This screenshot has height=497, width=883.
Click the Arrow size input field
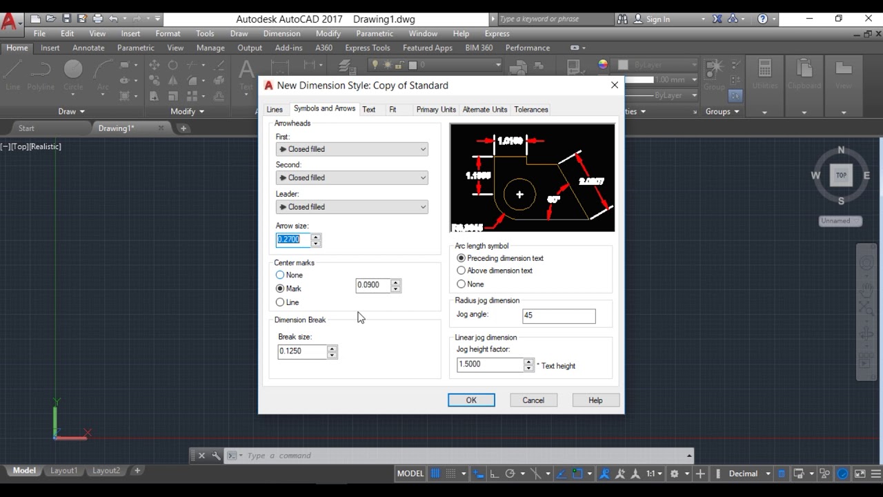pyautogui.click(x=293, y=240)
